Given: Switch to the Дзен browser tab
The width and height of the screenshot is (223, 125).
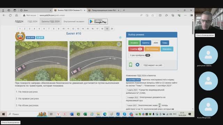Looking at the screenshot, I should [x=36, y=10].
